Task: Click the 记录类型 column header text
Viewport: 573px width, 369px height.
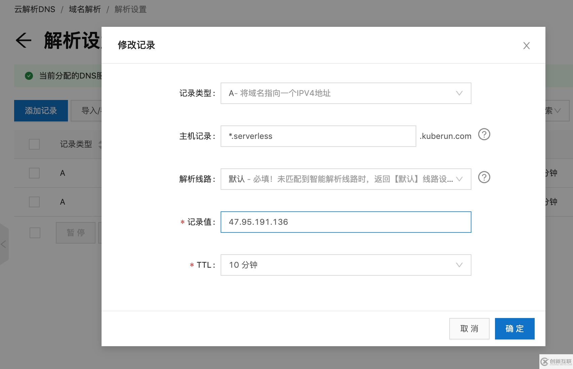Action: [76, 144]
